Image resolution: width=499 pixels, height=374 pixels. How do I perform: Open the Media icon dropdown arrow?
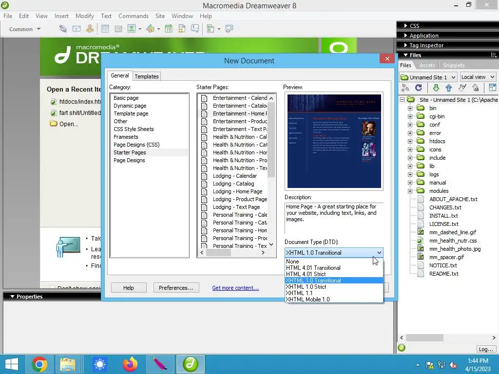coord(158,29)
